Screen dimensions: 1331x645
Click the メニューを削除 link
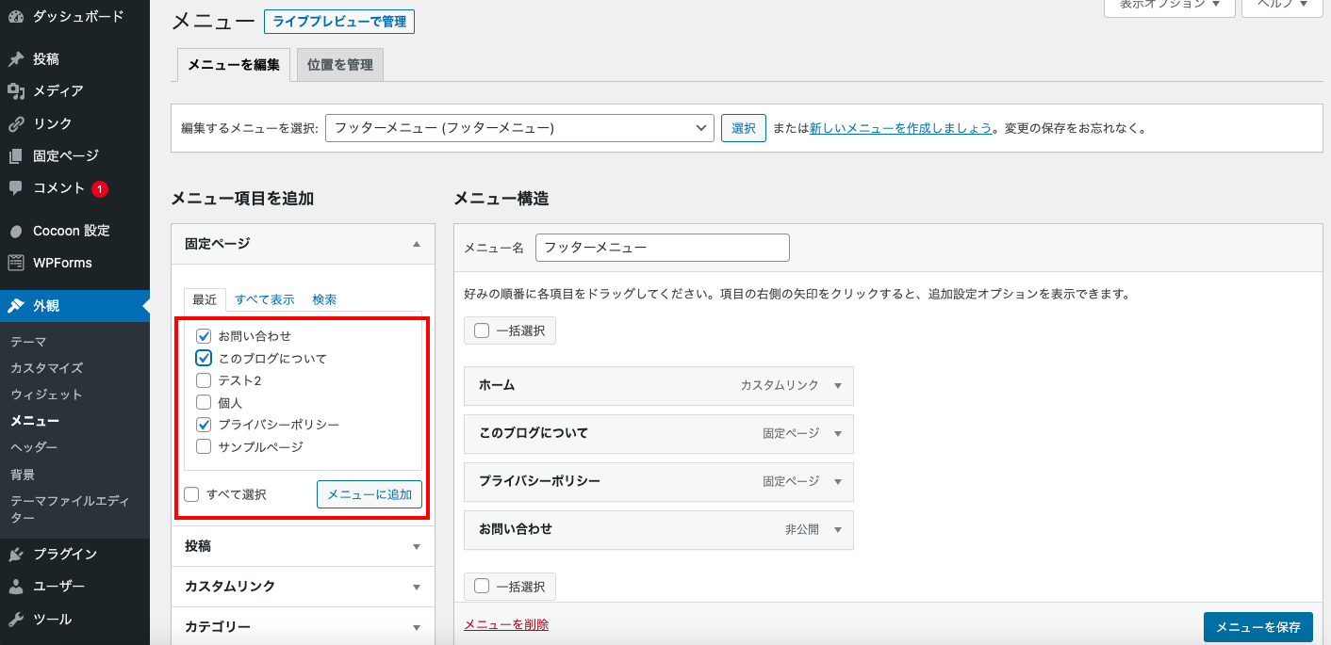click(x=506, y=624)
